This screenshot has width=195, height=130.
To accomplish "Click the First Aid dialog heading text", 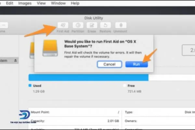I will [x=100, y=44].
